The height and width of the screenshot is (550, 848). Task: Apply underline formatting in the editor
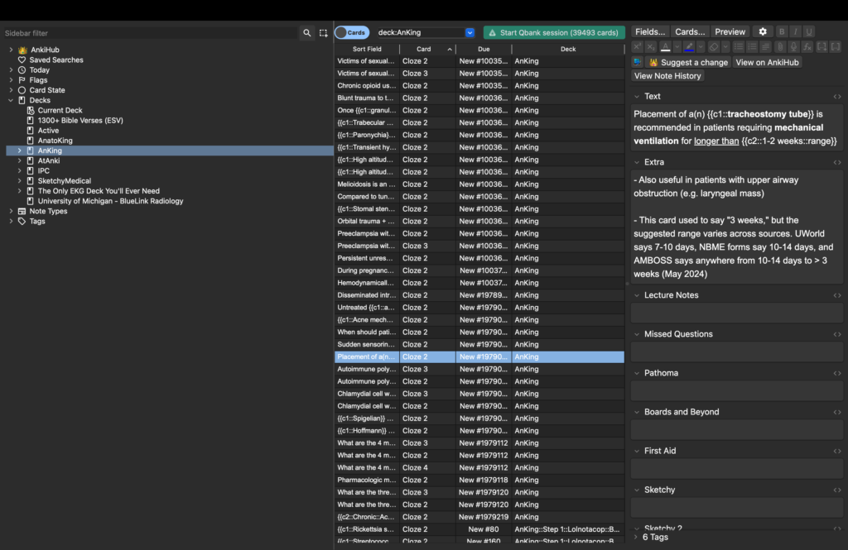808,32
